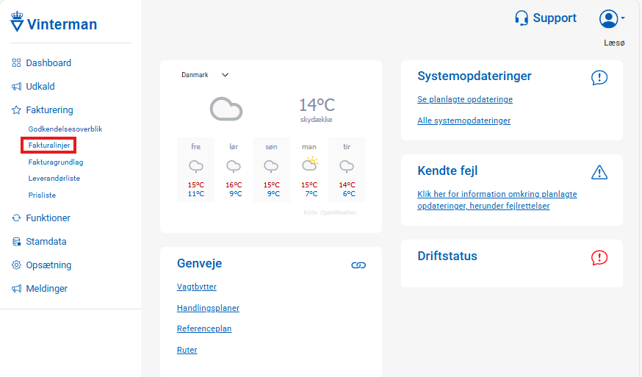This screenshot has width=642, height=377.
Task: Click the Support headset icon
Action: [x=522, y=18]
